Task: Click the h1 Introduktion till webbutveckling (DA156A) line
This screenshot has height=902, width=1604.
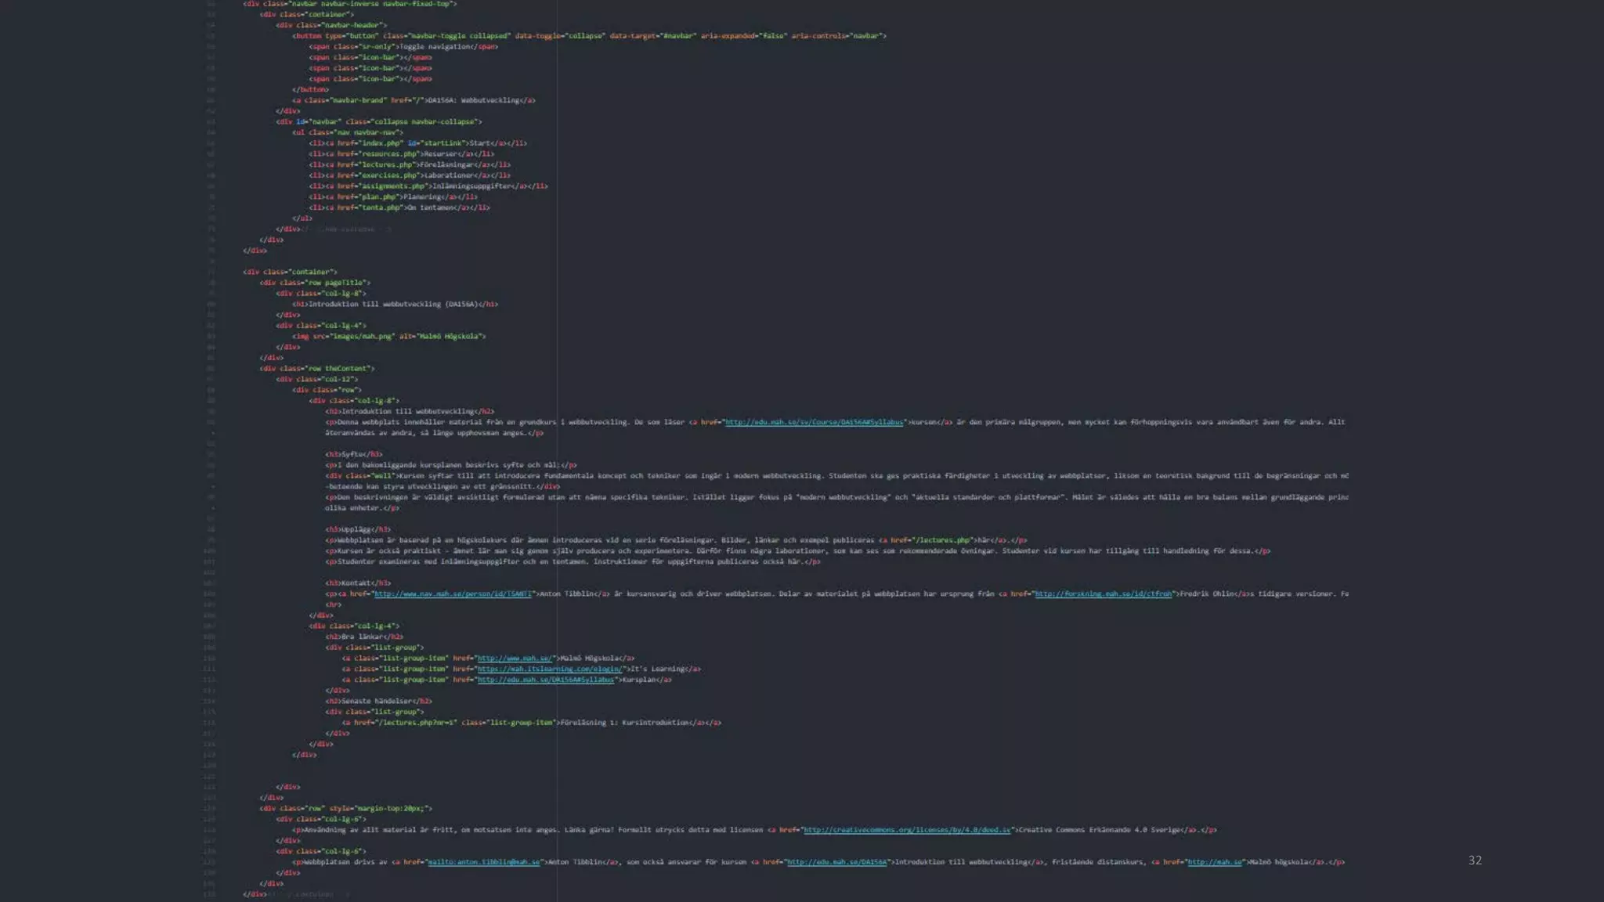Action: (x=395, y=304)
